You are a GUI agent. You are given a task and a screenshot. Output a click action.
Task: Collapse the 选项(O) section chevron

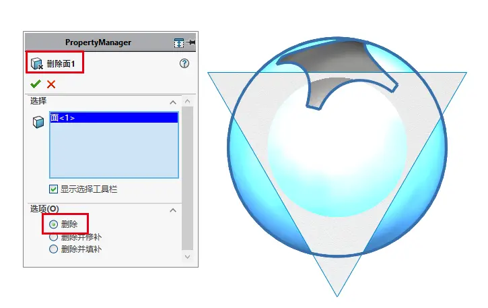point(173,210)
